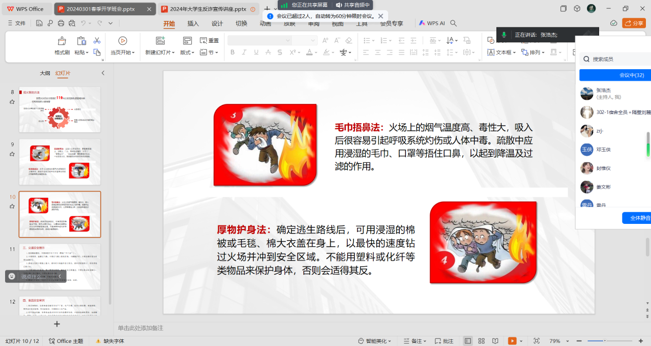The image size is (651, 346).
Task: Click the scissors Cut icon
Action: tap(97, 41)
